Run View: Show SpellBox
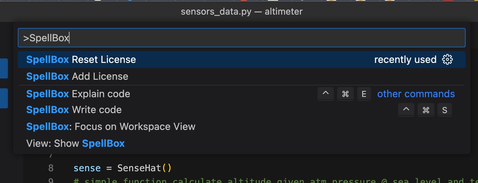Image resolution: width=478 pixels, height=183 pixels. pos(75,143)
